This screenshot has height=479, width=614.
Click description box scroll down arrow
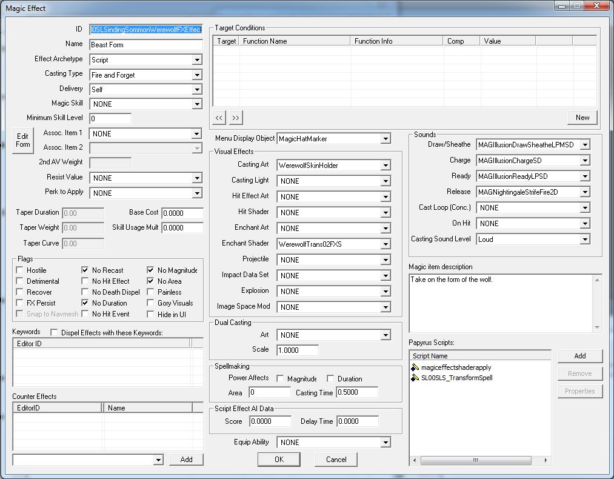(x=597, y=327)
